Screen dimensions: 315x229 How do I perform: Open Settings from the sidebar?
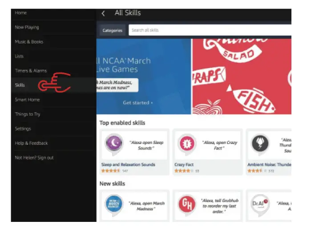[x=54, y=129]
